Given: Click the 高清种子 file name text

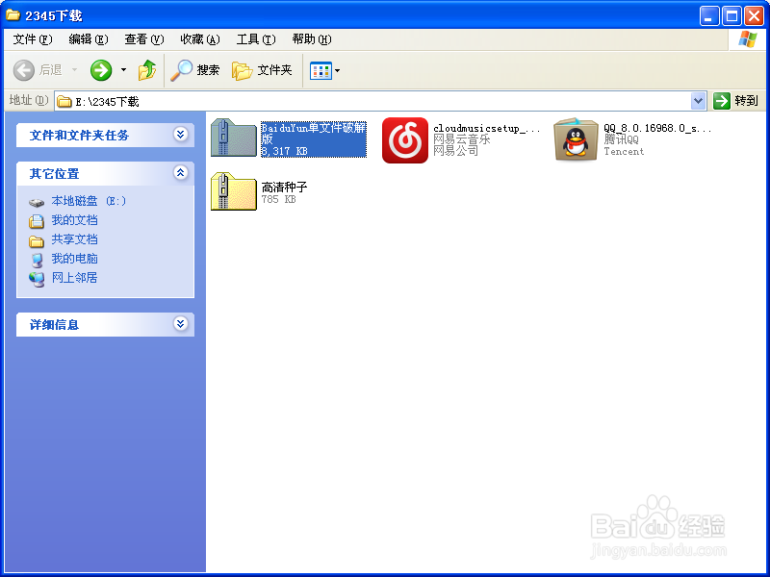Looking at the screenshot, I should point(284,187).
